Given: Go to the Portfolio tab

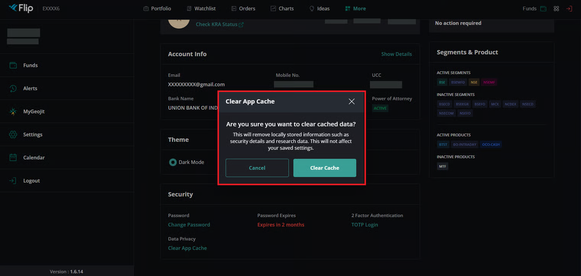Looking at the screenshot, I should [x=157, y=8].
